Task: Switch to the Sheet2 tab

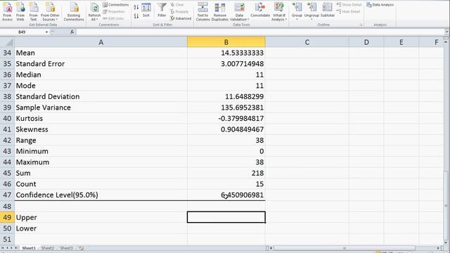Action: [x=48, y=248]
